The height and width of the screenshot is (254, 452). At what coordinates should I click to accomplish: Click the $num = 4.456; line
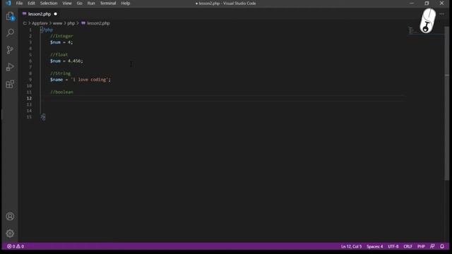tap(66, 61)
